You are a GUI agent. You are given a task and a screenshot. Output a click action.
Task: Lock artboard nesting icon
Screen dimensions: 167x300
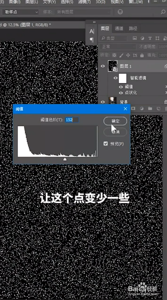135,55
